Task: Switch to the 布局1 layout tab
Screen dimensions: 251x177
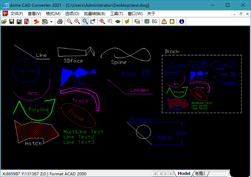Action: point(200,174)
